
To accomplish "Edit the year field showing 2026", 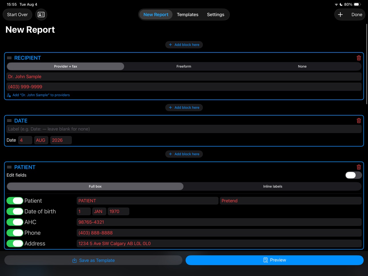I will click(61, 140).
